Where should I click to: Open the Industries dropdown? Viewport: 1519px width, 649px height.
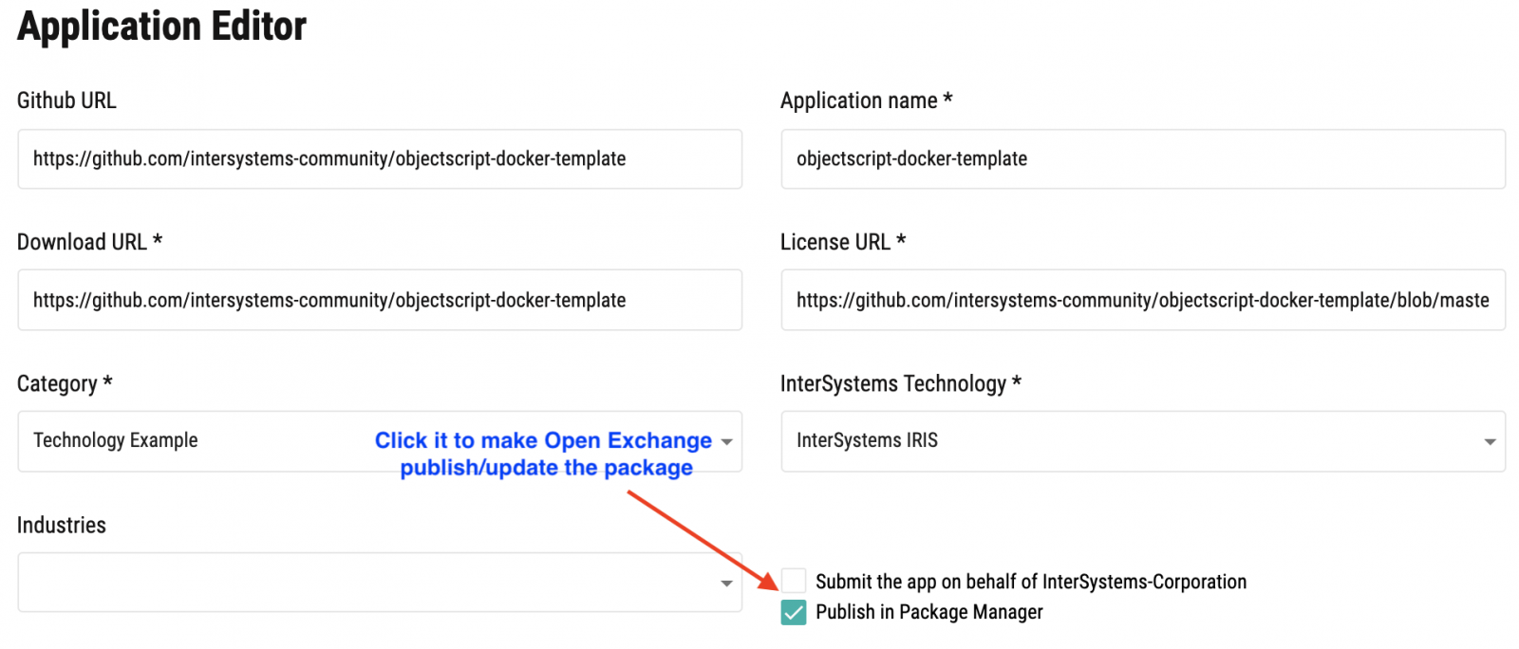click(x=380, y=583)
